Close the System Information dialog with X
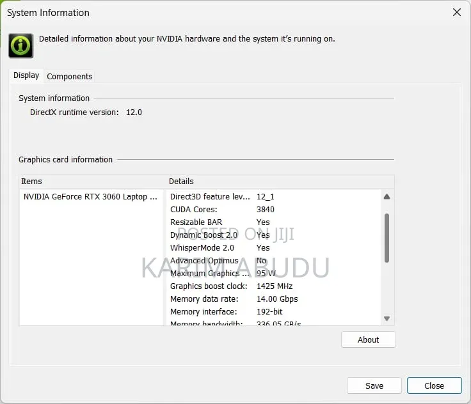Screen dimensions: 471x404 [456, 12]
